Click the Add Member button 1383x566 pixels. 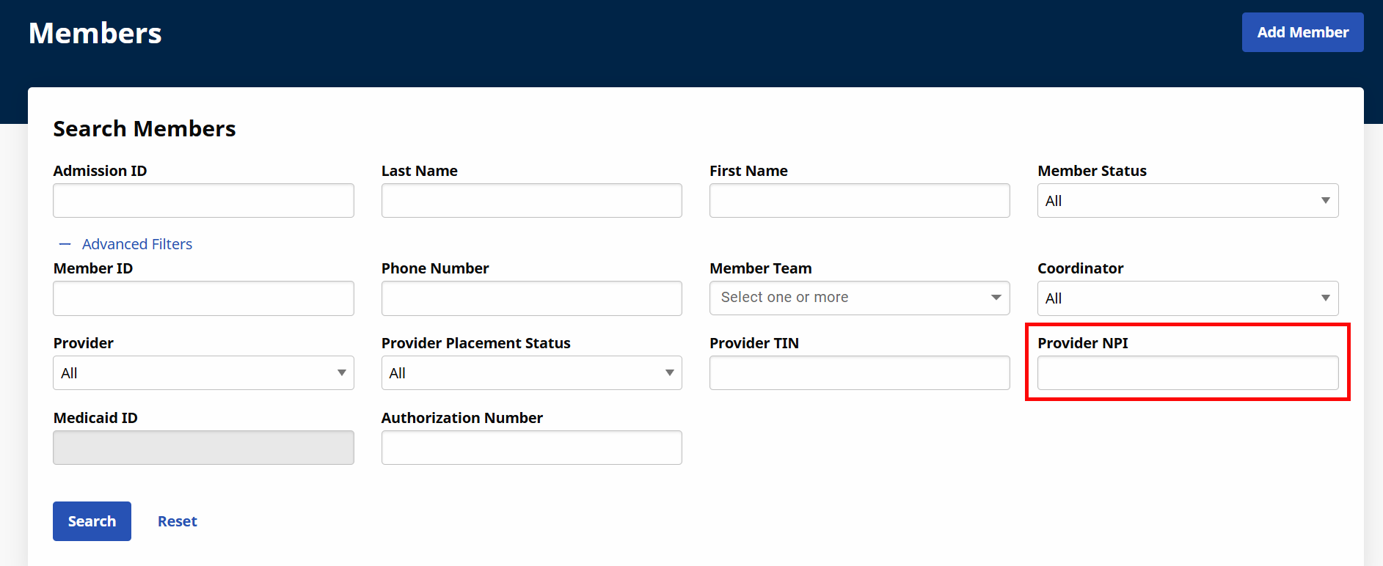(1302, 32)
